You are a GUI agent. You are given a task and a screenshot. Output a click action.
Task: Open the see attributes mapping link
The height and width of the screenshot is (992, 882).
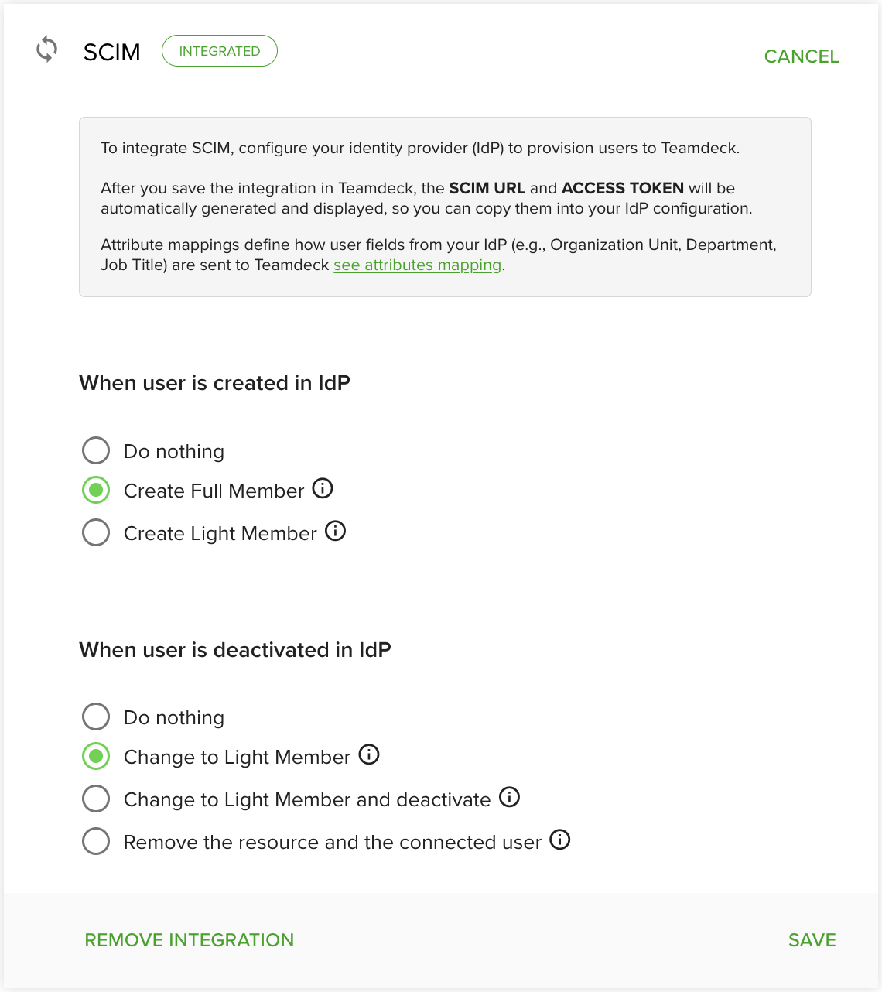pos(418,265)
